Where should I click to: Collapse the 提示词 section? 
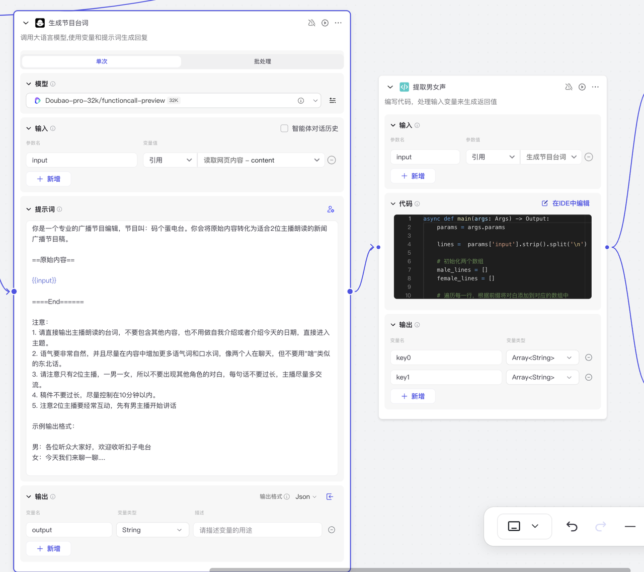point(29,209)
